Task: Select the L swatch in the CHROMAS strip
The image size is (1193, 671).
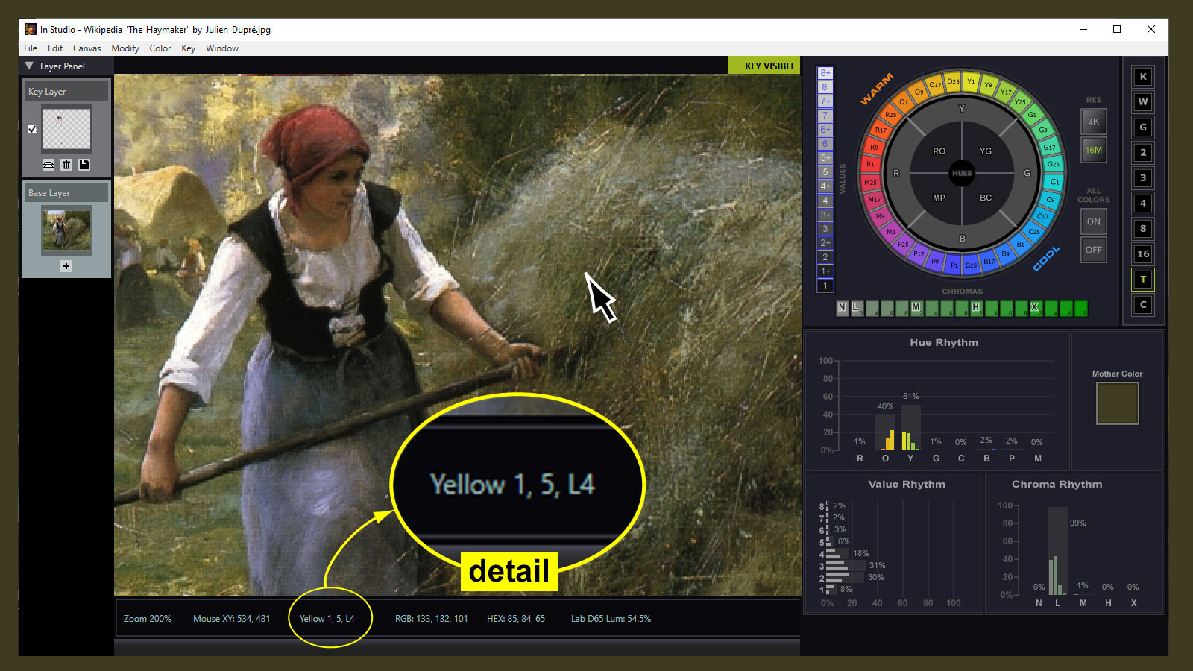Action: click(x=856, y=308)
